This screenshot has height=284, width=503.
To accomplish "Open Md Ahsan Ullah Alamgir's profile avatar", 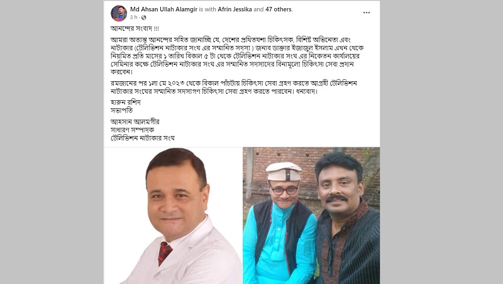I will 119,13.
